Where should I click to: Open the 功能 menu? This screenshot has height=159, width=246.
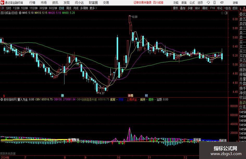pyautogui.click(x=176, y=3)
